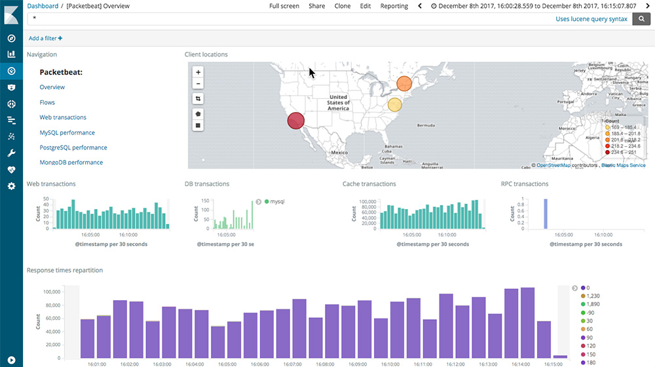The height and width of the screenshot is (367, 655).
Task: Click the orange map circle near Canada
Action: pyautogui.click(x=404, y=84)
